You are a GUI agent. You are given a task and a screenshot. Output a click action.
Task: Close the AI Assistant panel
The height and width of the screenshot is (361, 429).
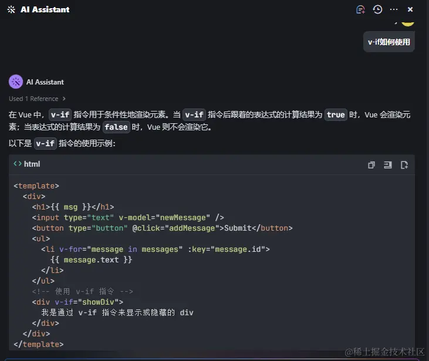(x=410, y=9)
